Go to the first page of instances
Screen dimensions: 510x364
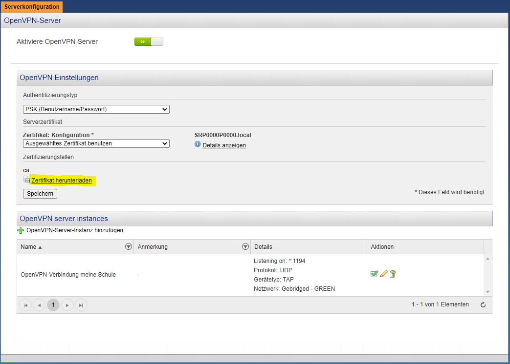click(25, 305)
